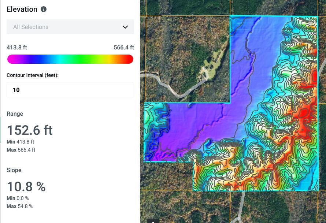The width and height of the screenshot is (326, 223).
Task: Click the 566.4 ft maximum label
Action: tap(124, 47)
